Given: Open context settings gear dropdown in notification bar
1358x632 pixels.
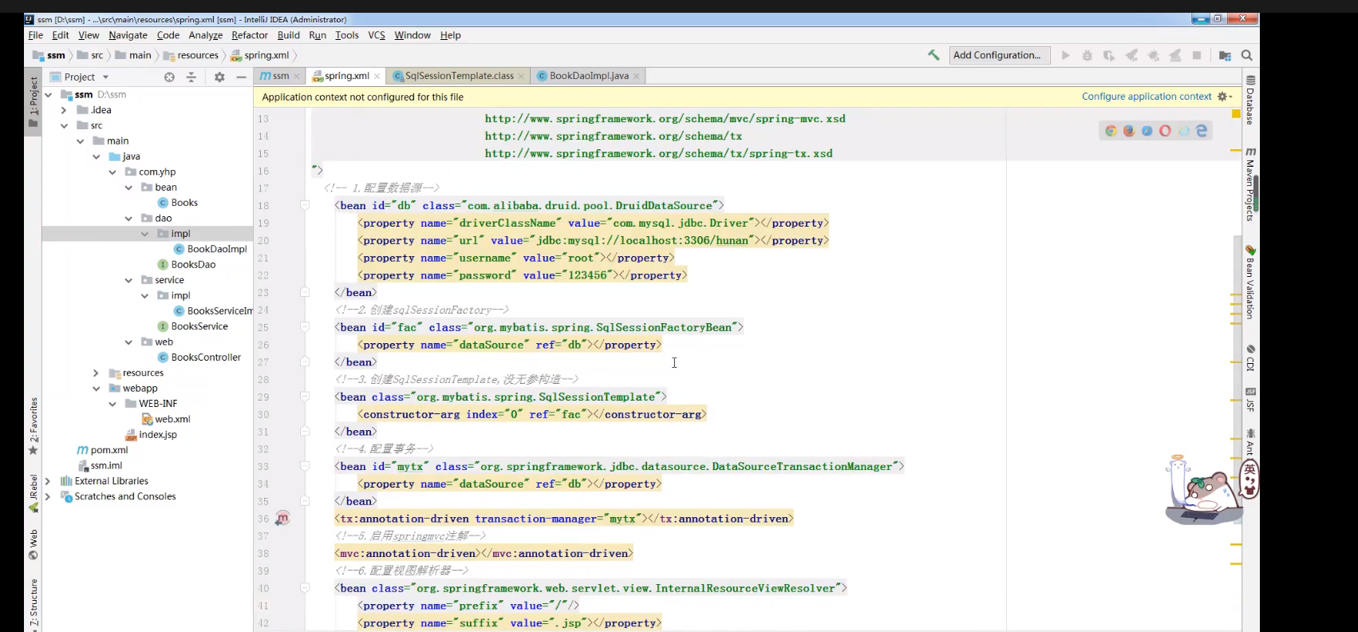Looking at the screenshot, I should [x=1225, y=97].
